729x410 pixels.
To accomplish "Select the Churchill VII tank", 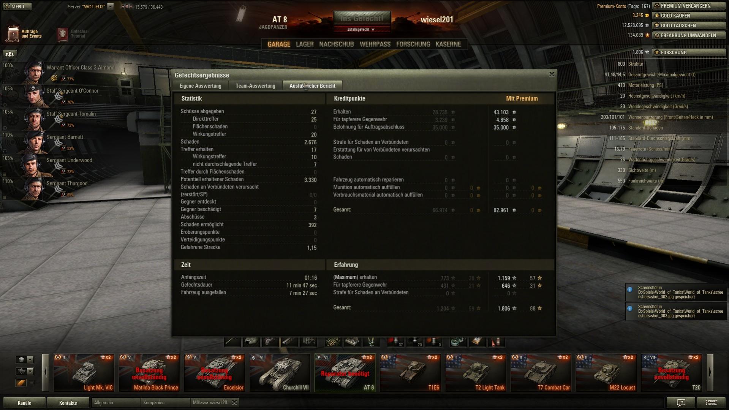I will tap(280, 372).
